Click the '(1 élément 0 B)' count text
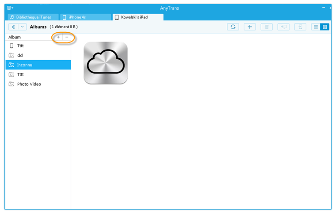Image resolution: width=336 pixels, height=214 pixels. click(x=64, y=27)
